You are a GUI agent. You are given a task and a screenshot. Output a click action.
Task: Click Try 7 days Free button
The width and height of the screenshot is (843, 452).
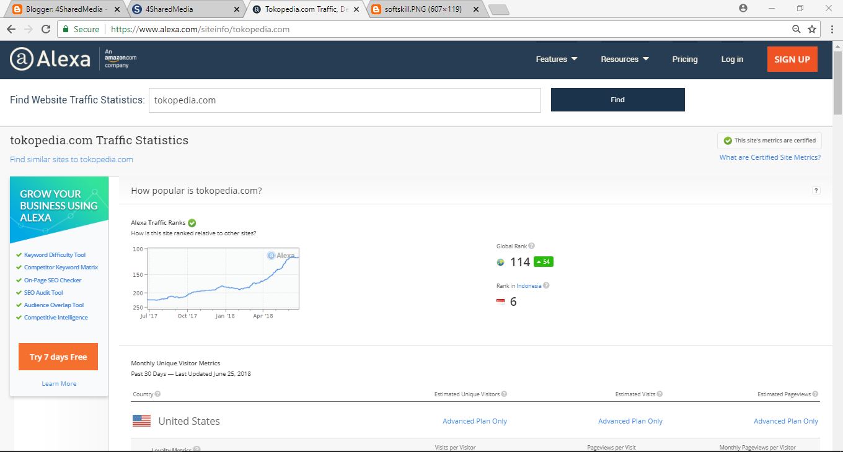click(x=58, y=357)
